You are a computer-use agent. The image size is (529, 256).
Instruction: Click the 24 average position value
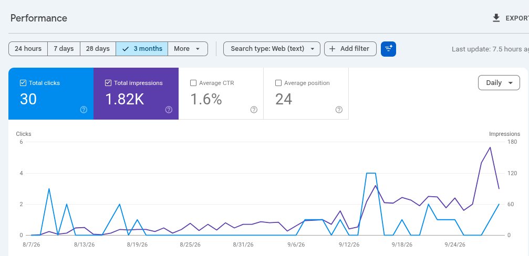coord(284,99)
